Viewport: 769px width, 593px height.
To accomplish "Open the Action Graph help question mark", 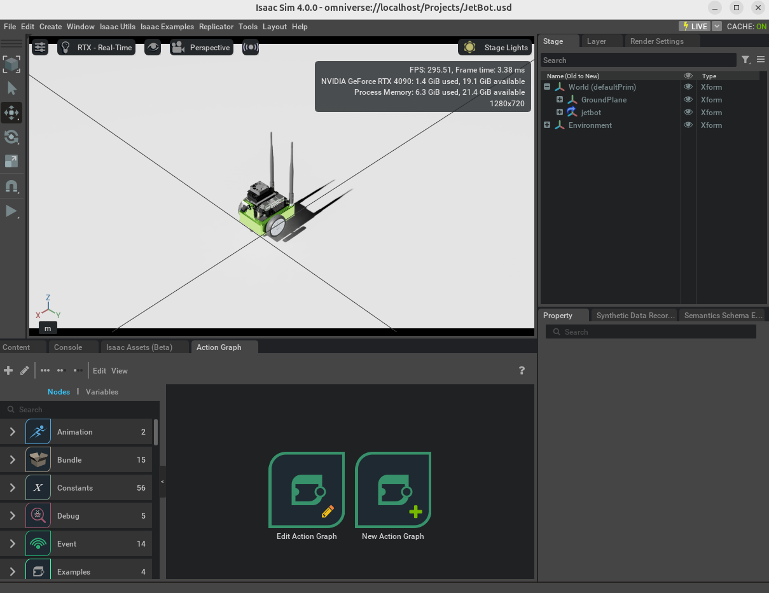I will pyautogui.click(x=522, y=370).
